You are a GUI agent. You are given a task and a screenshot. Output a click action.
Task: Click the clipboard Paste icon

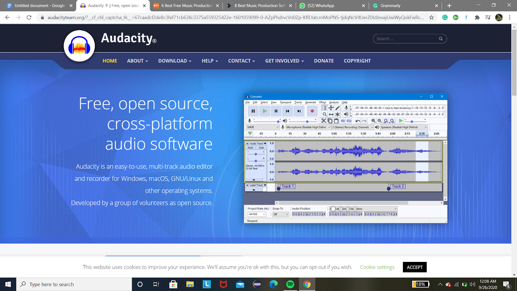(336, 121)
